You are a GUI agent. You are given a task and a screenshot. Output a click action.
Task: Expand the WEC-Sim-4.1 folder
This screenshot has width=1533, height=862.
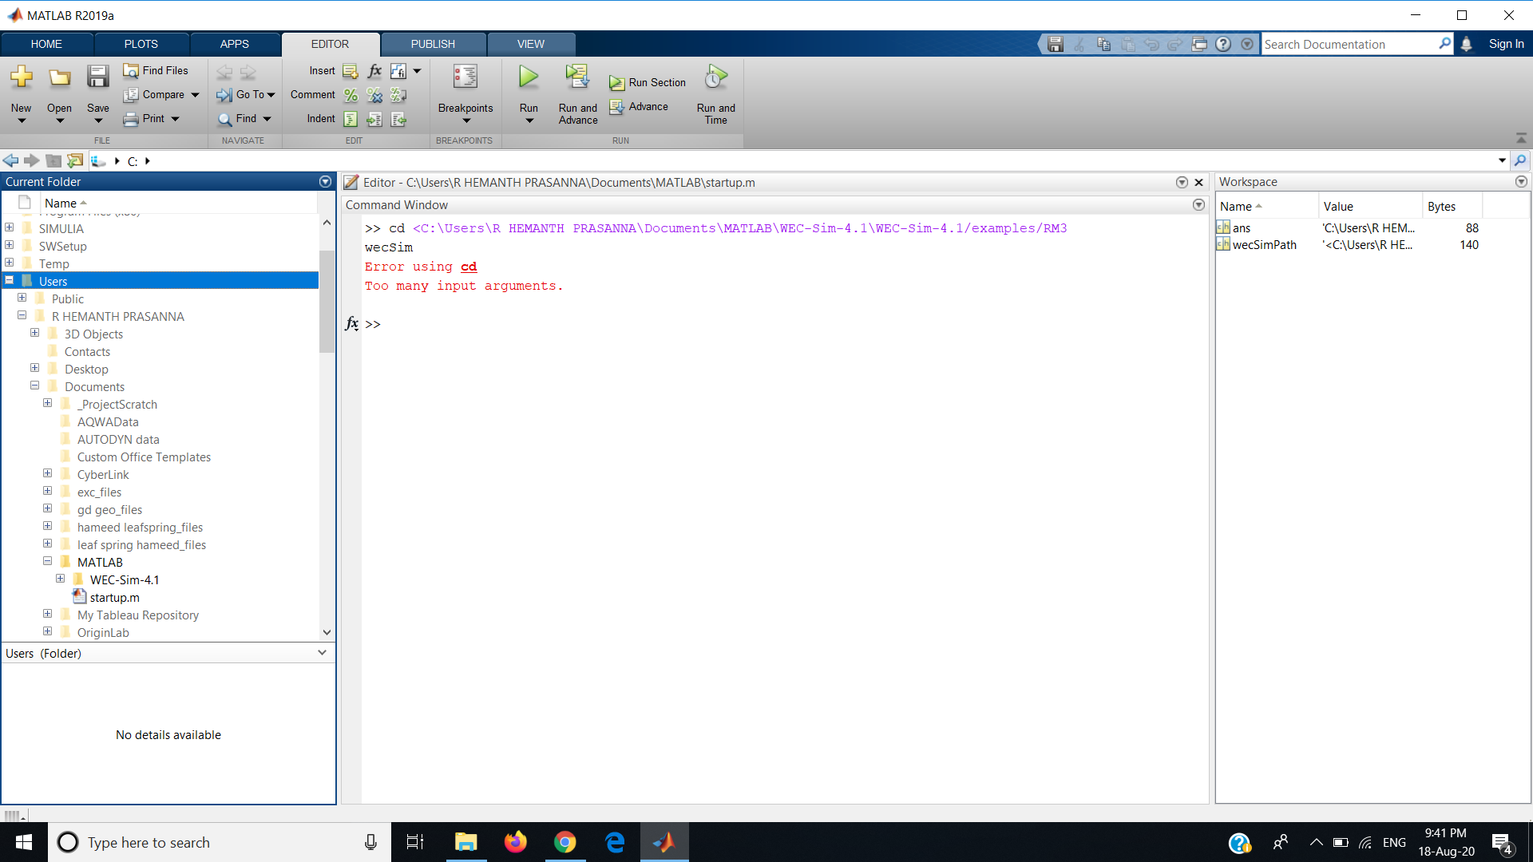click(x=60, y=579)
